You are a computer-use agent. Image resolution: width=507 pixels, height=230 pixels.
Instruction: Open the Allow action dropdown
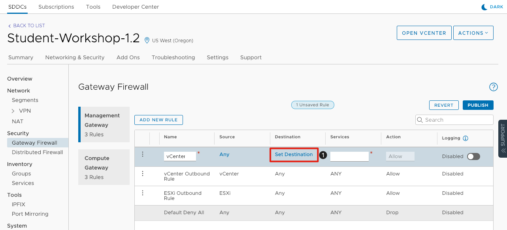[400, 156]
